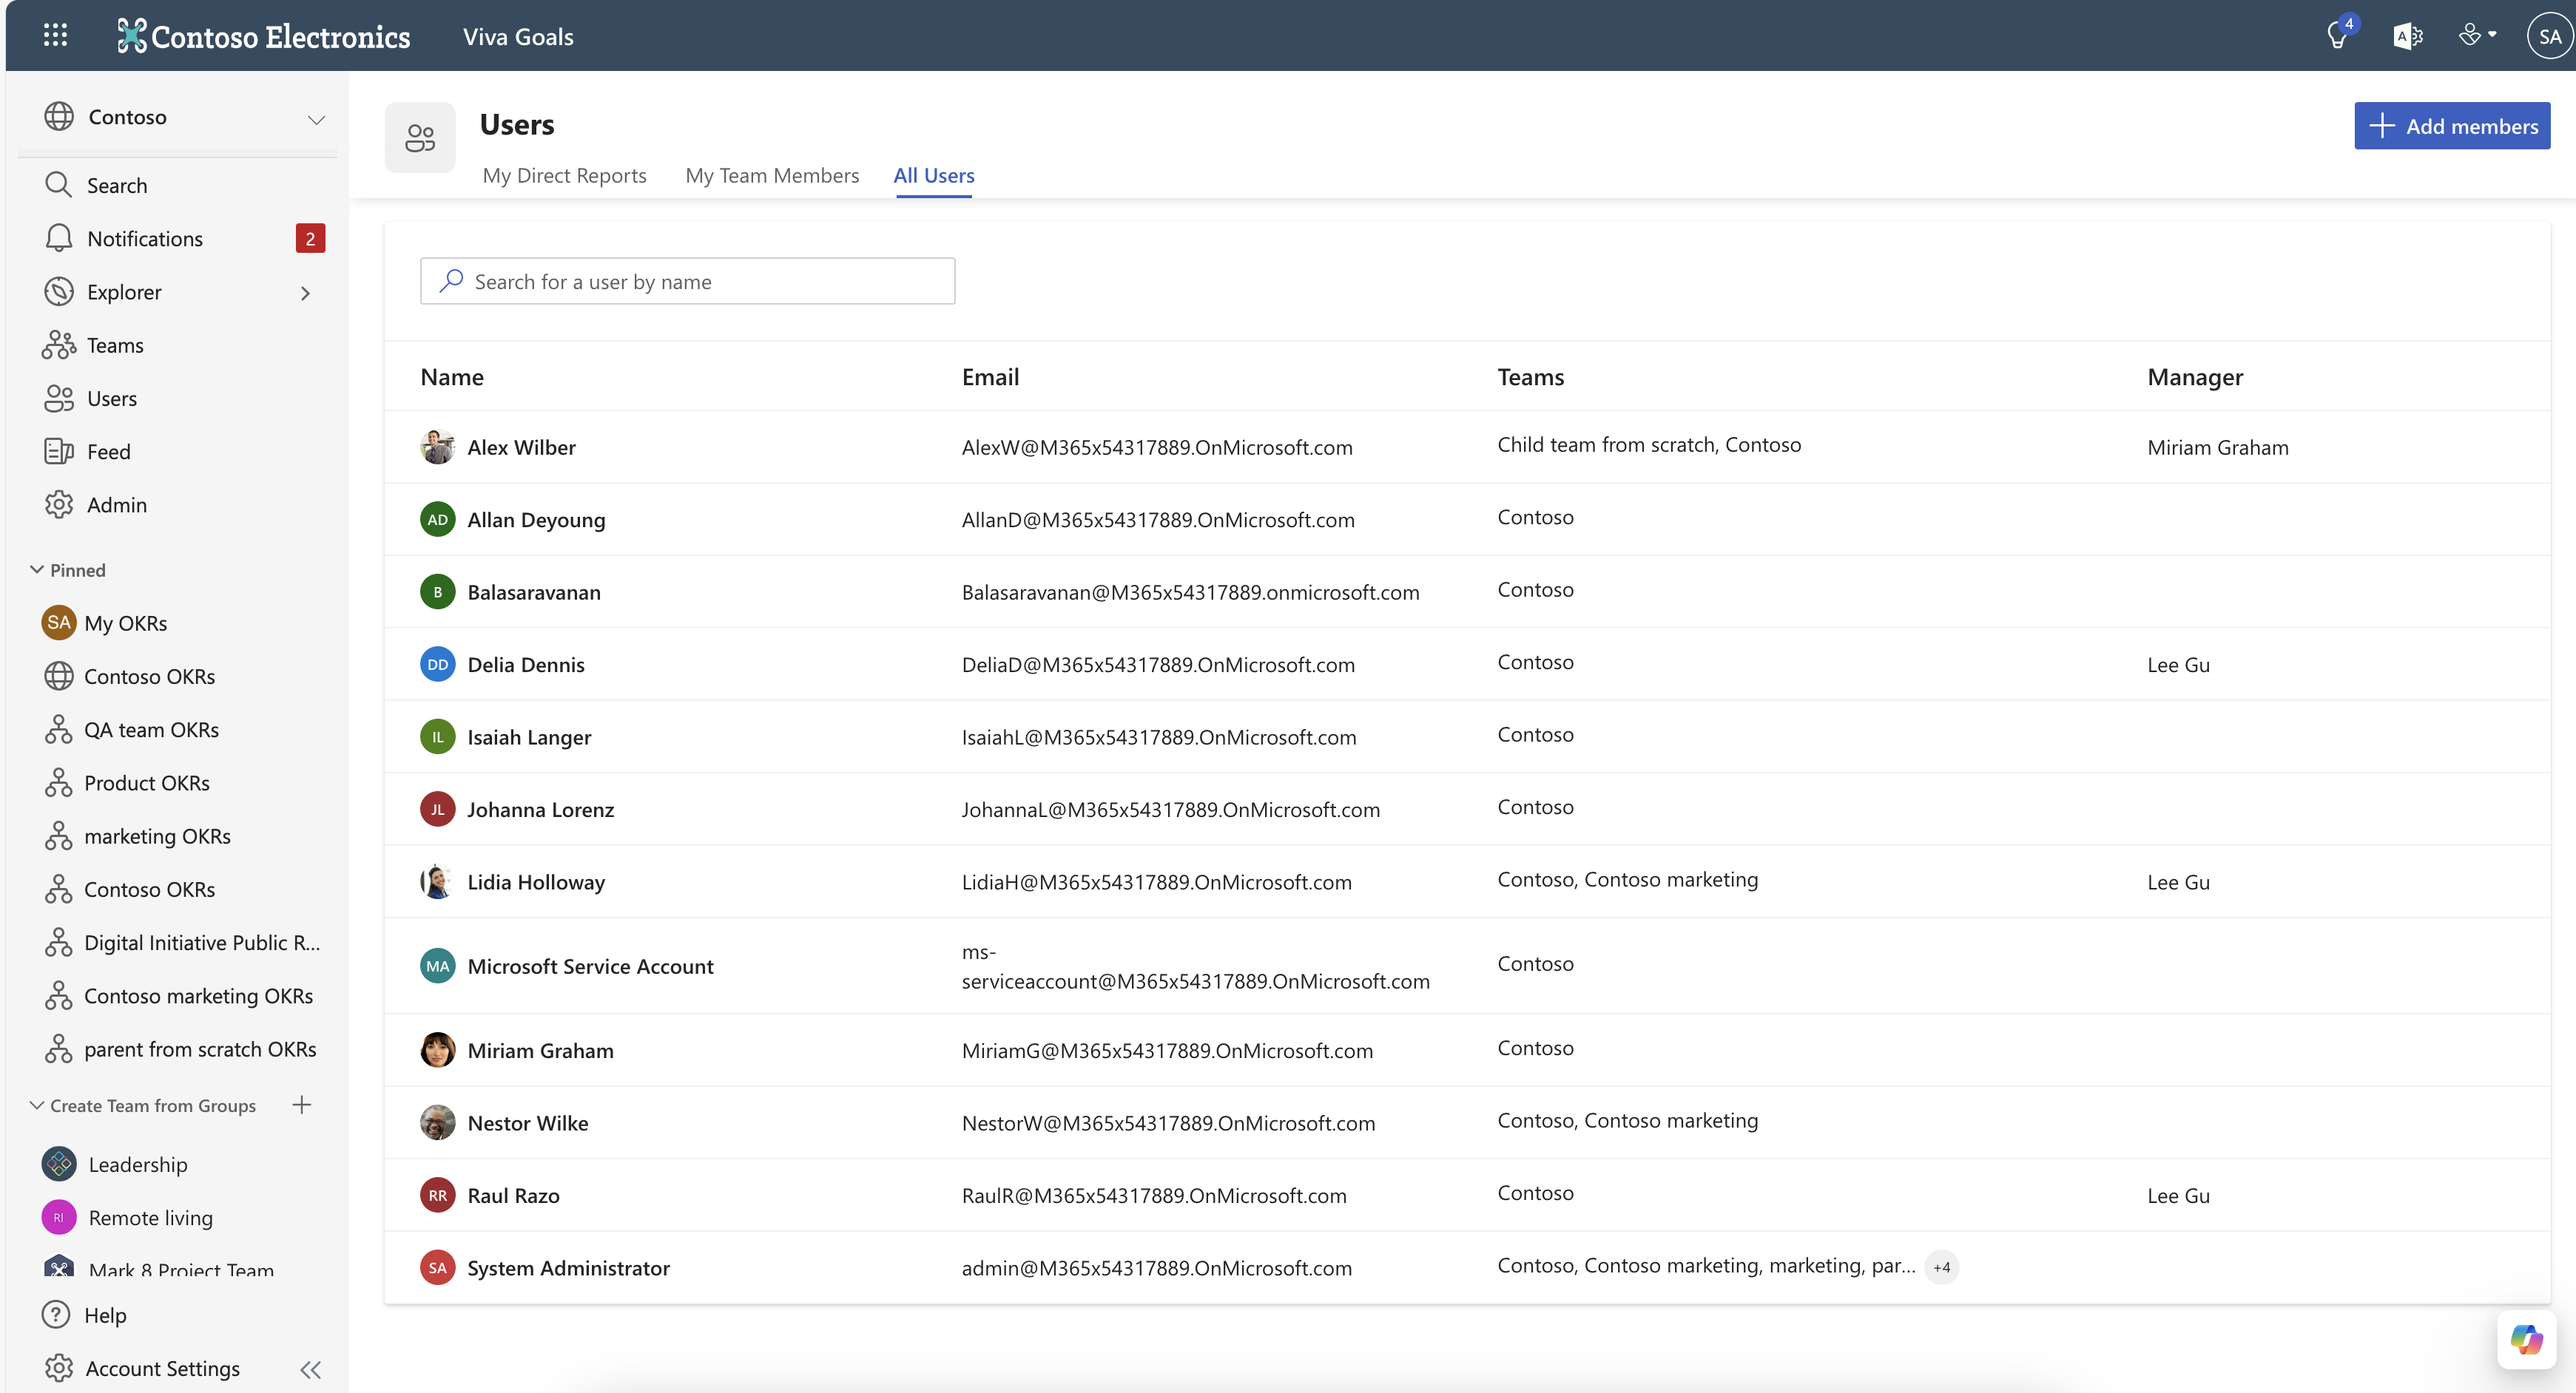Open Search in the sidebar
The image size is (2576, 1393).
[117, 185]
